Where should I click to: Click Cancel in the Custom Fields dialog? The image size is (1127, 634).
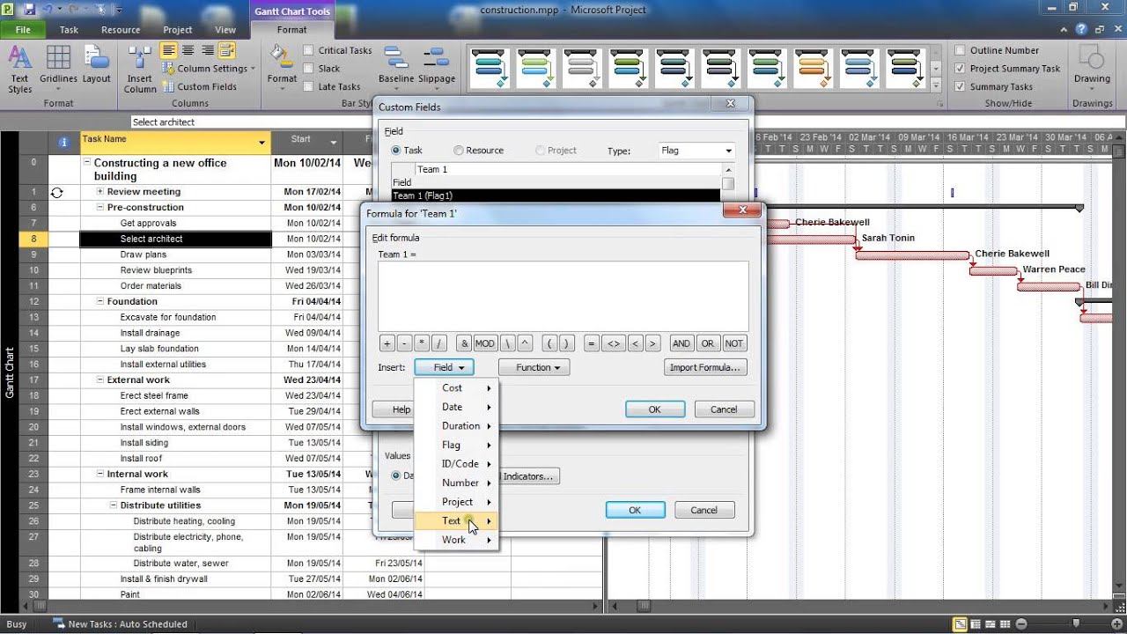[x=704, y=510]
